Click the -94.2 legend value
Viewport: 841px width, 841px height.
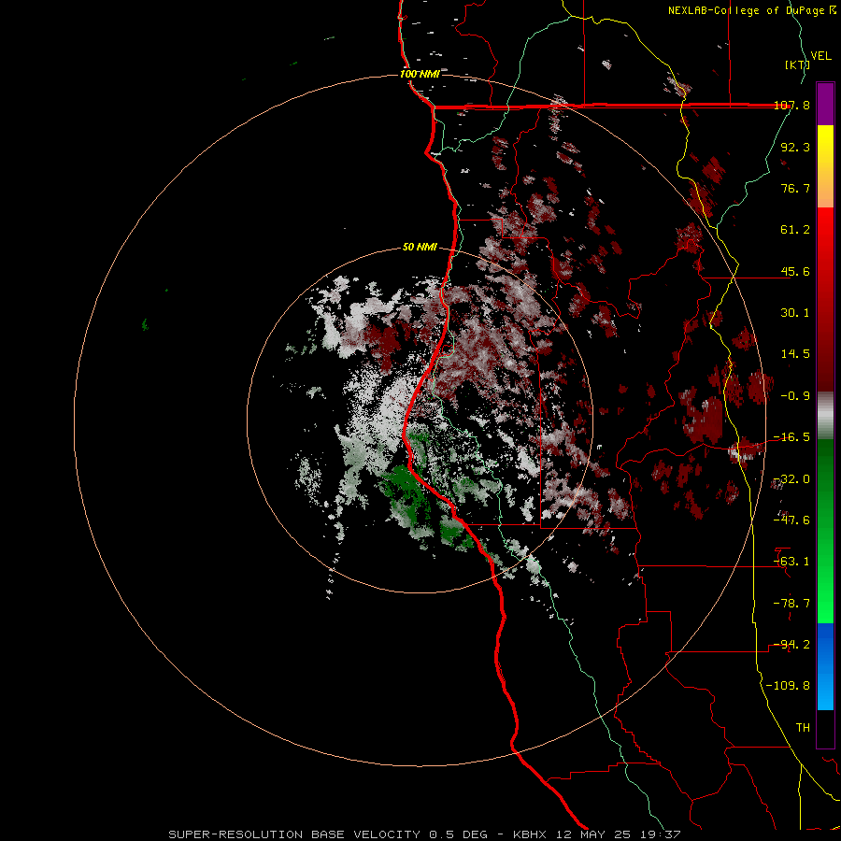(x=791, y=645)
